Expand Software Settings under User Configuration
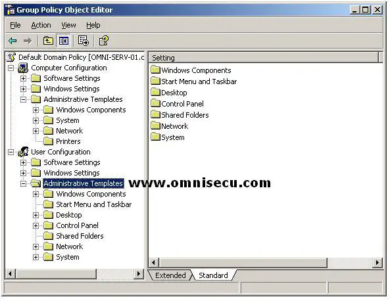 coord(24,162)
